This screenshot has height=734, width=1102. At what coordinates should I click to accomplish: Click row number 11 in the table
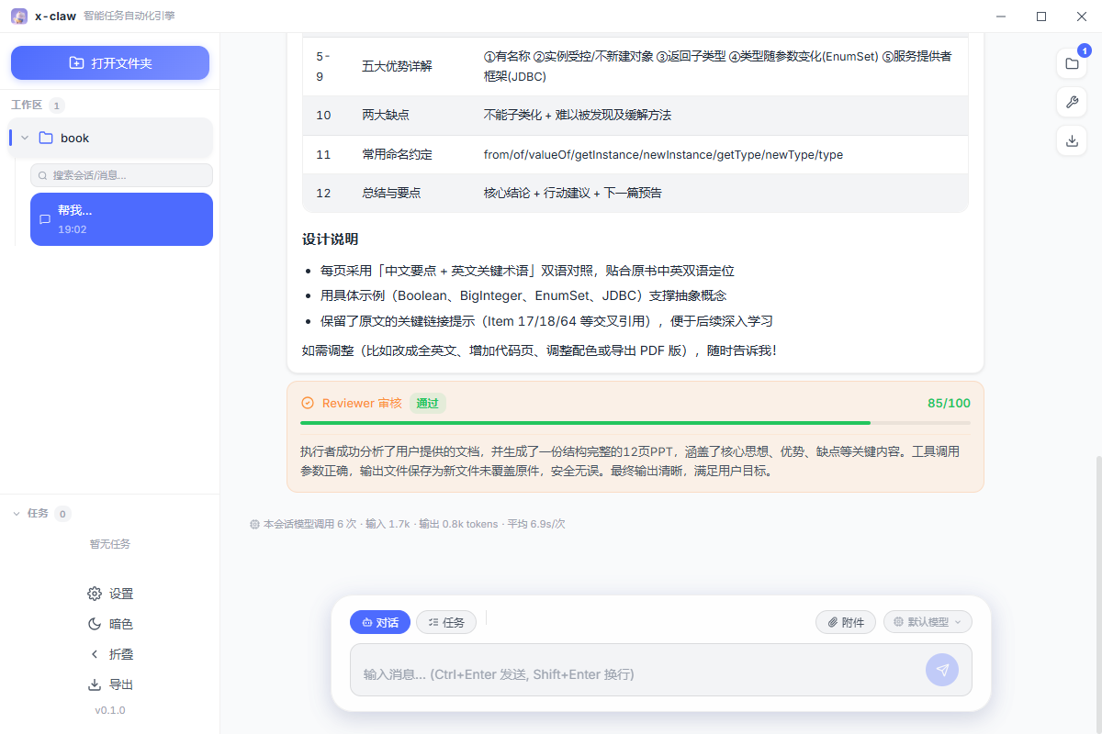(323, 155)
